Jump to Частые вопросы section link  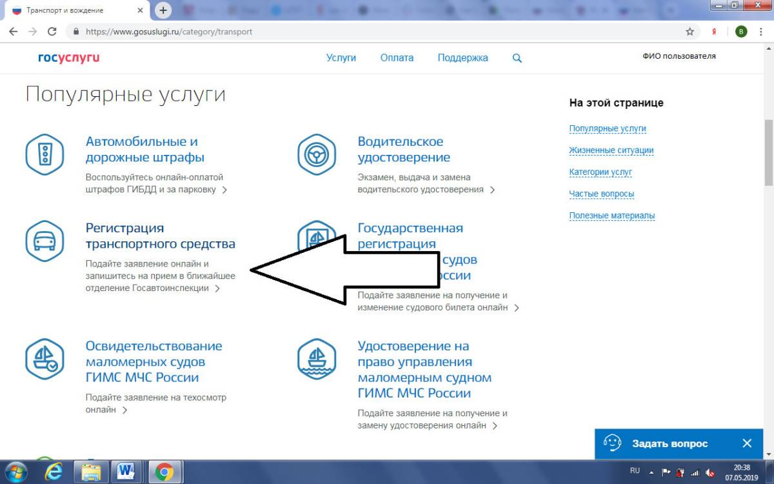click(601, 194)
